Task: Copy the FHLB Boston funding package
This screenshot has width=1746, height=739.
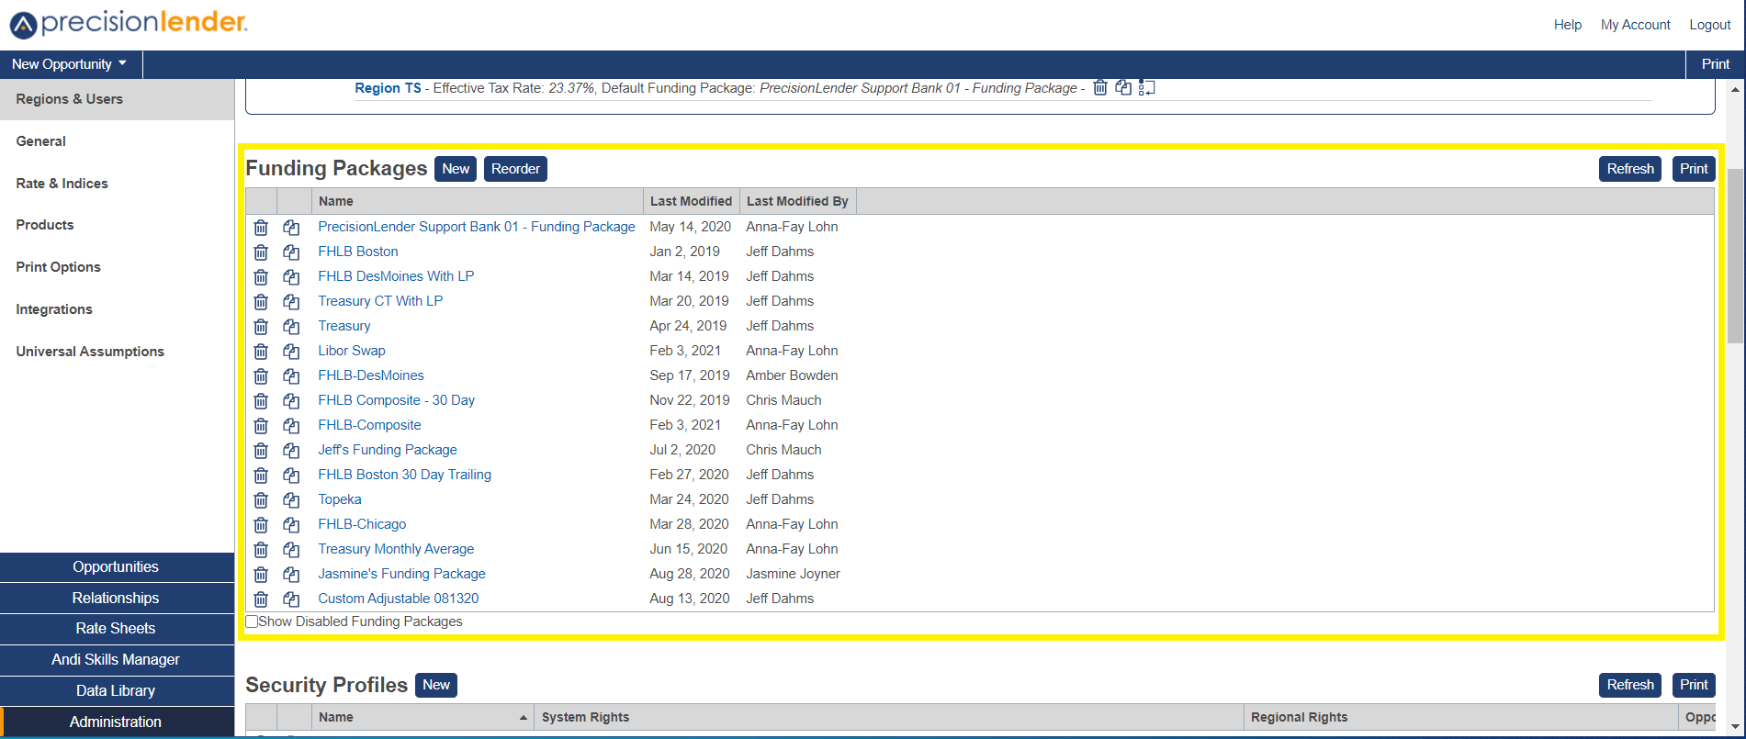Action: click(291, 252)
